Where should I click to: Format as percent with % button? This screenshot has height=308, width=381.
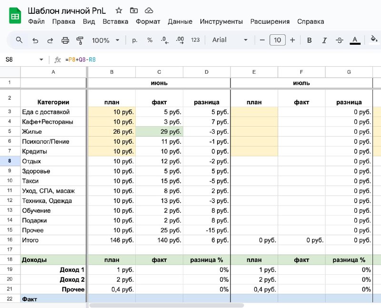click(150, 40)
